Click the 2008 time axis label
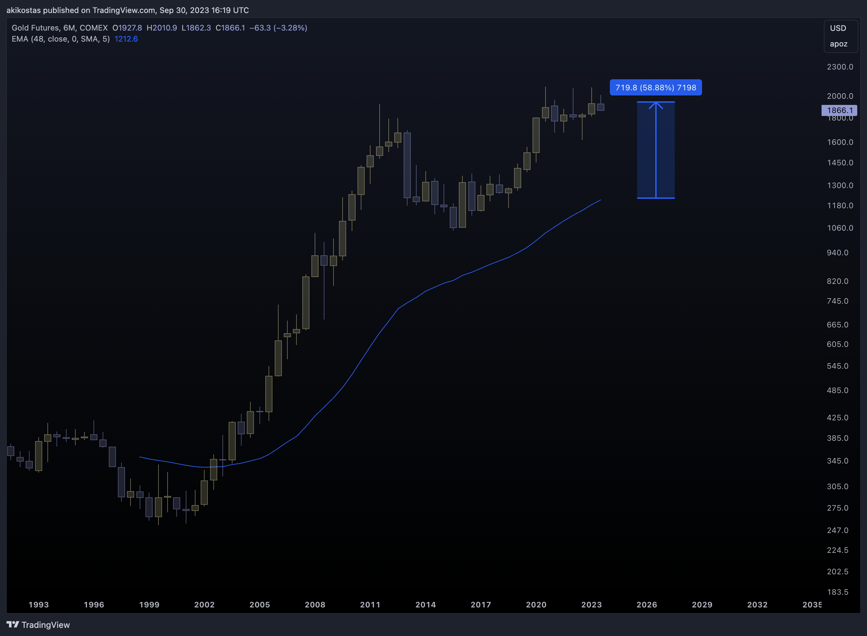Screen dimensions: 867x636 [x=315, y=605]
